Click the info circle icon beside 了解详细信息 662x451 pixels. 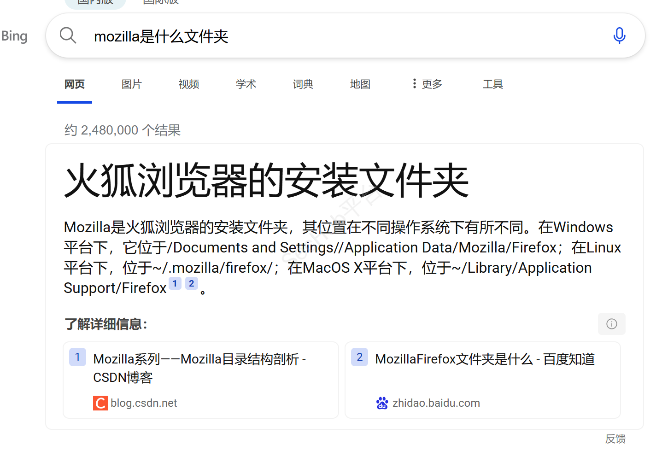click(611, 324)
